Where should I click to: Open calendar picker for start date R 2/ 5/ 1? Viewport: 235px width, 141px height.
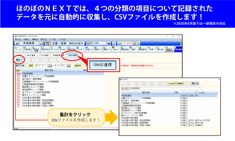[x=50, y=66]
